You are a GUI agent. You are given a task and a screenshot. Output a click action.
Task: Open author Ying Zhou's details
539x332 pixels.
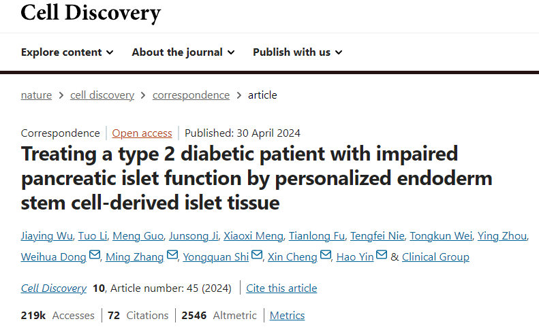pos(502,235)
